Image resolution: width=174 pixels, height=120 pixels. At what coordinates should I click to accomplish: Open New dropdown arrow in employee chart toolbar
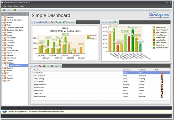tap(107, 22)
